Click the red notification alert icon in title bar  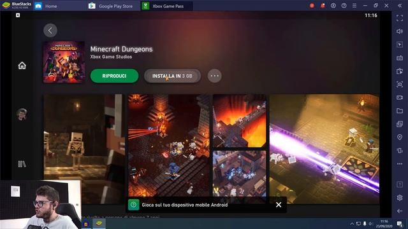(x=312, y=6)
